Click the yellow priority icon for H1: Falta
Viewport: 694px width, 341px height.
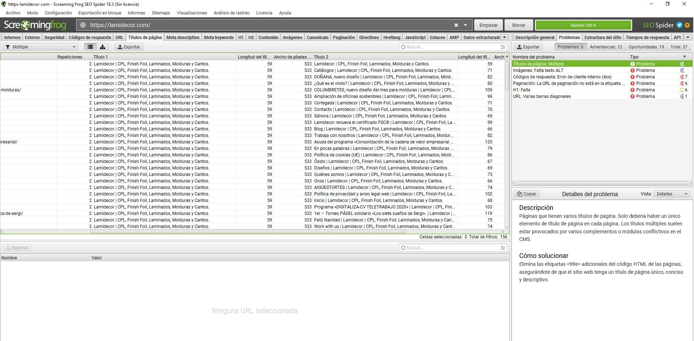tap(682, 90)
